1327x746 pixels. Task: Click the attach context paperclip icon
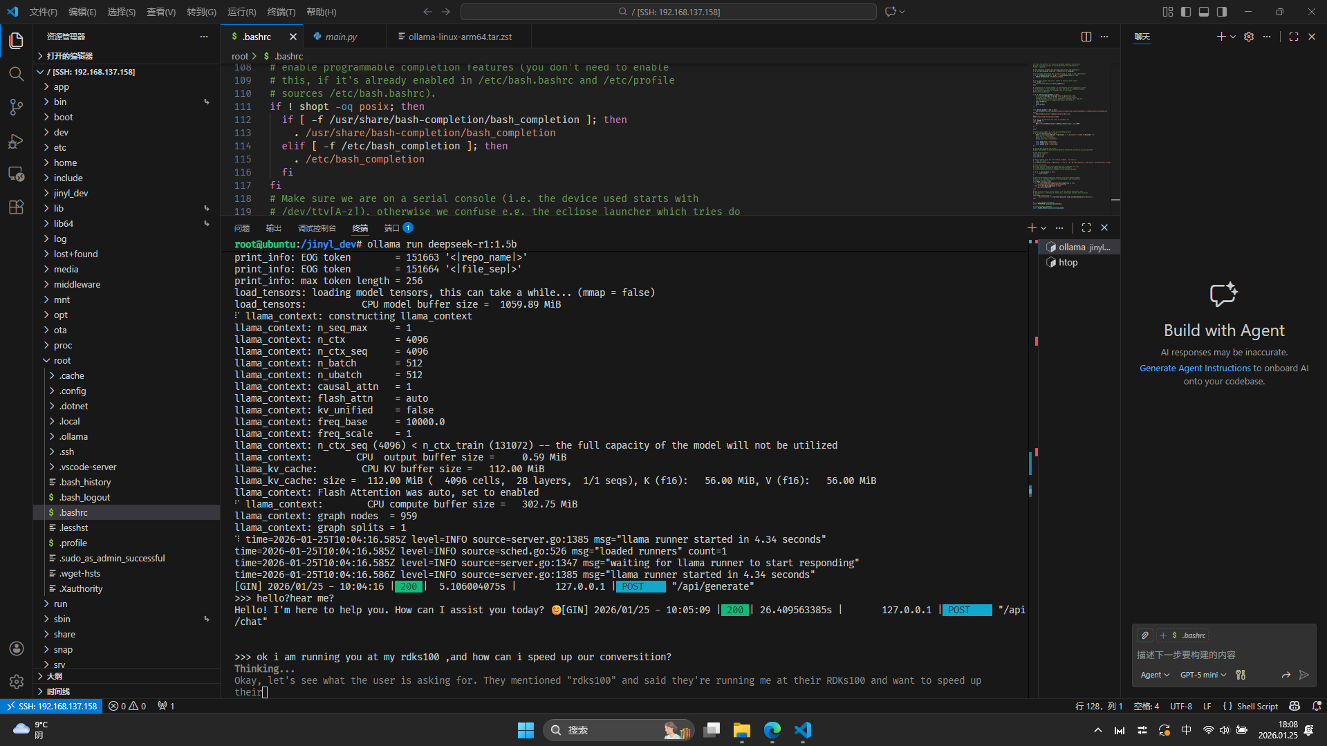[1145, 635]
